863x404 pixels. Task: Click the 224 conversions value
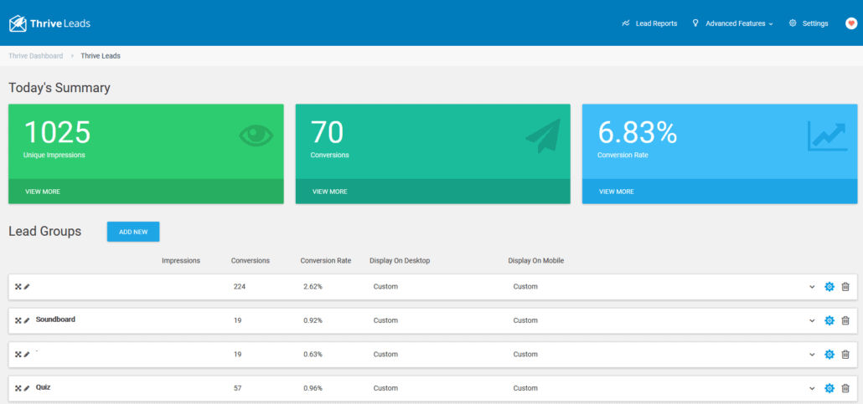[240, 287]
